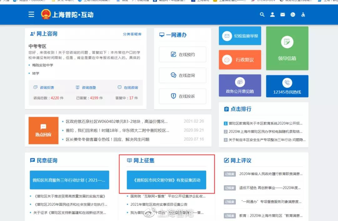Open 分类答疑库 link

point(132,34)
